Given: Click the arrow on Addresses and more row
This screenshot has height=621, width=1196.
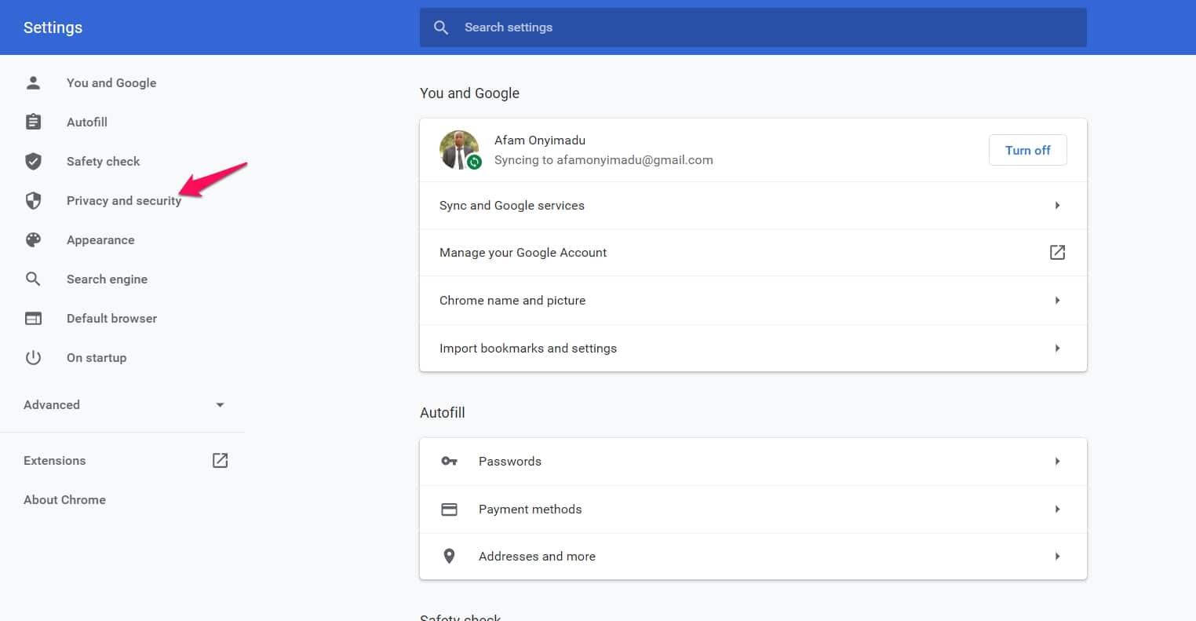Looking at the screenshot, I should [1057, 556].
